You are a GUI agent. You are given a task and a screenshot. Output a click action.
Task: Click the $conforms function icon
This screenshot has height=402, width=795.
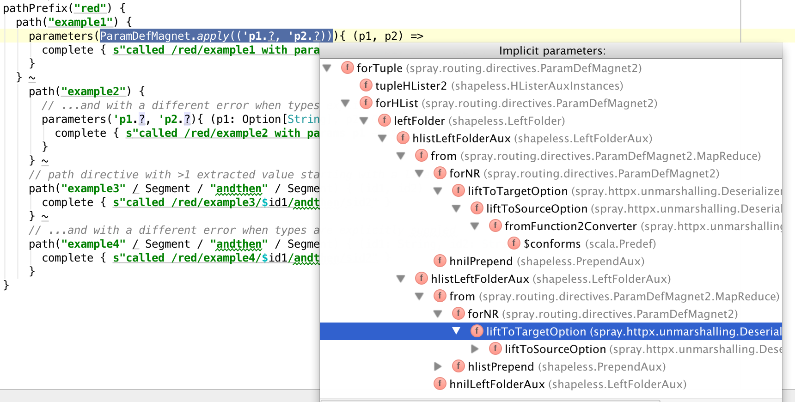pos(514,243)
